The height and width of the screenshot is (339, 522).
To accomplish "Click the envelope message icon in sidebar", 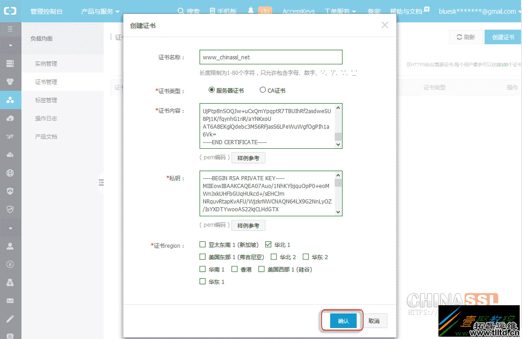I will pos(10,301).
